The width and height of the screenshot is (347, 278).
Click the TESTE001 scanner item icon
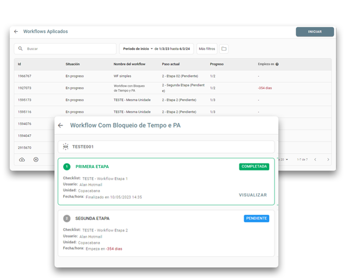[66, 146]
